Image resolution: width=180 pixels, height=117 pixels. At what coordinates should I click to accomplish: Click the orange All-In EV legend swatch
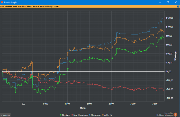[103, 115]
